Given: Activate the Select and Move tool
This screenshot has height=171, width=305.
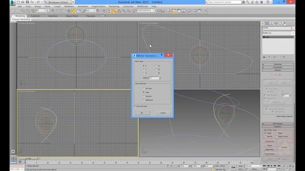Looking at the screenshot, I should (69, 11).
